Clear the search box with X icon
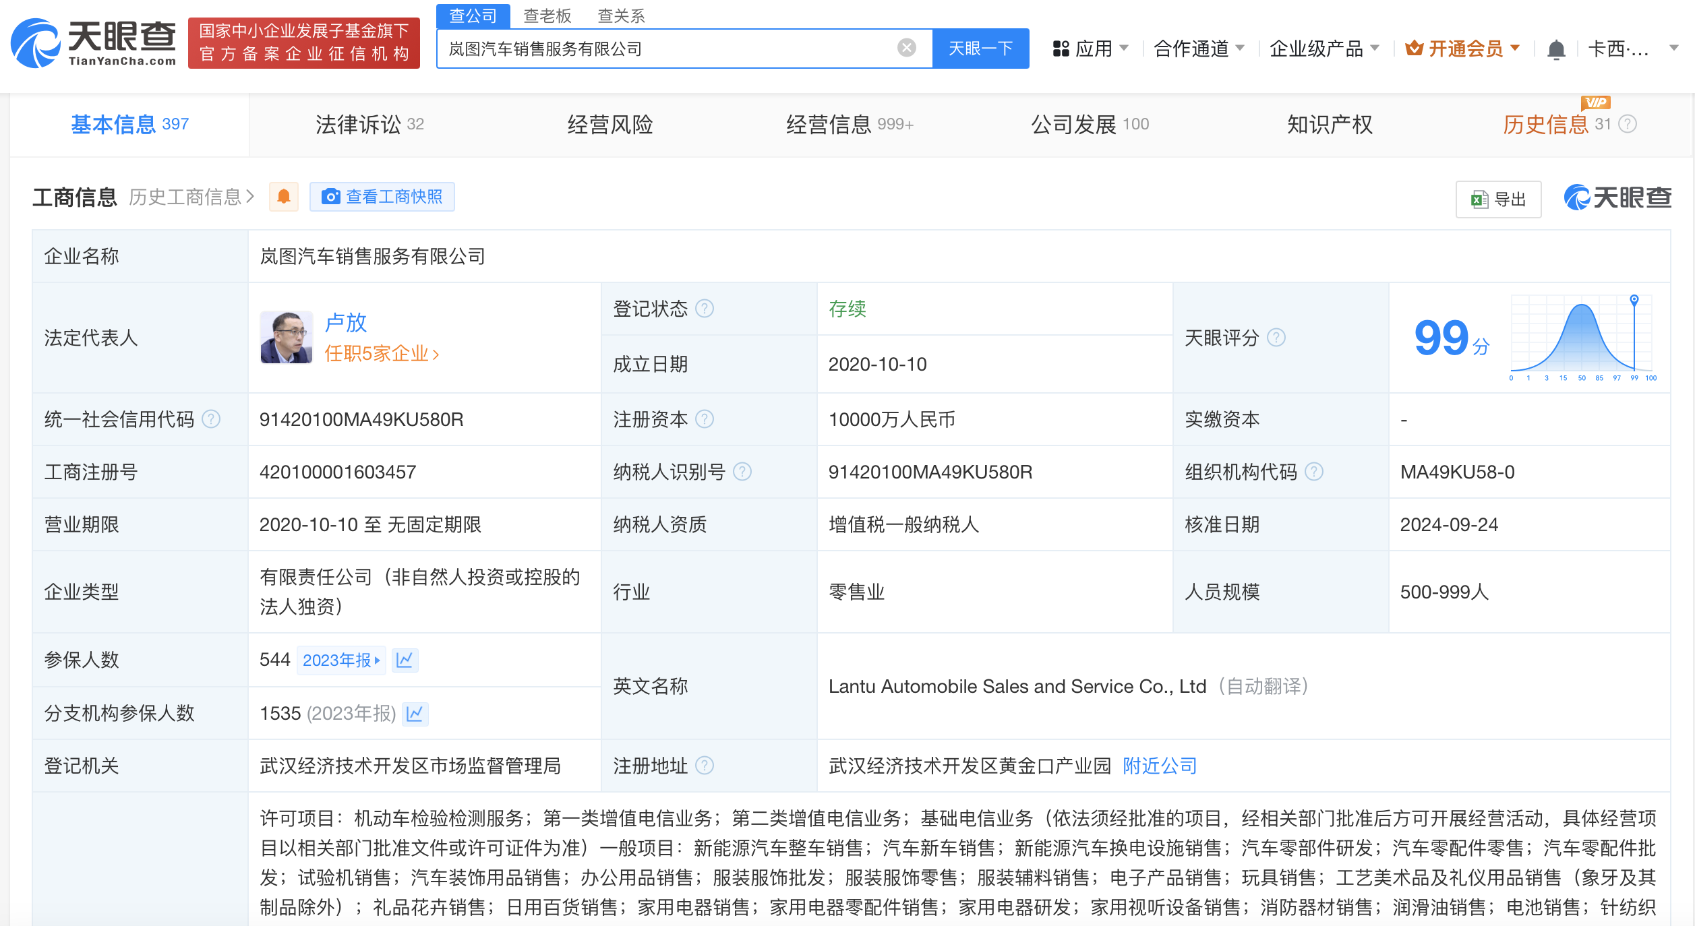The image size is (1695, 926). tap(906, 48)
